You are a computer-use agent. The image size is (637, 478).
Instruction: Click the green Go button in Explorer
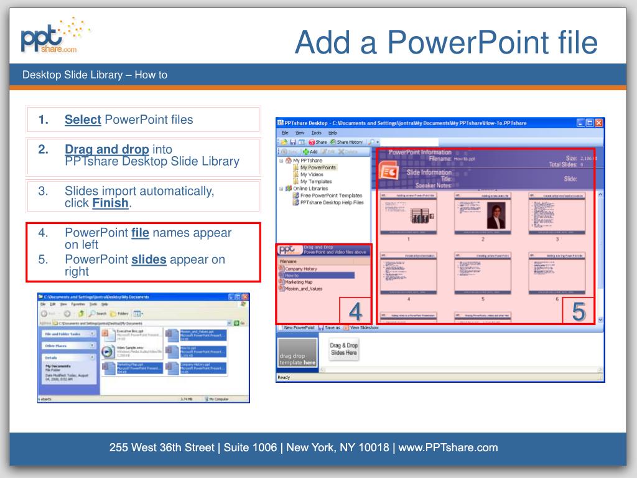[x=239, y=323]
